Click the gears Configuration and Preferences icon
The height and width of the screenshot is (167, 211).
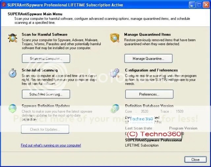click(115, 73)
